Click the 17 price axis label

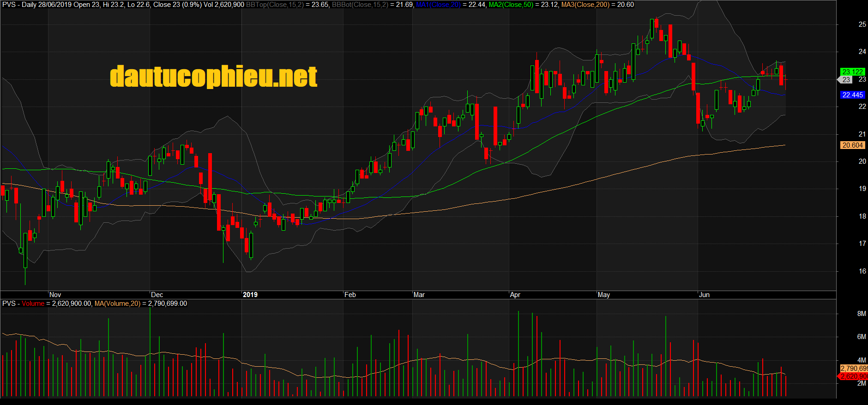[862, 244]
